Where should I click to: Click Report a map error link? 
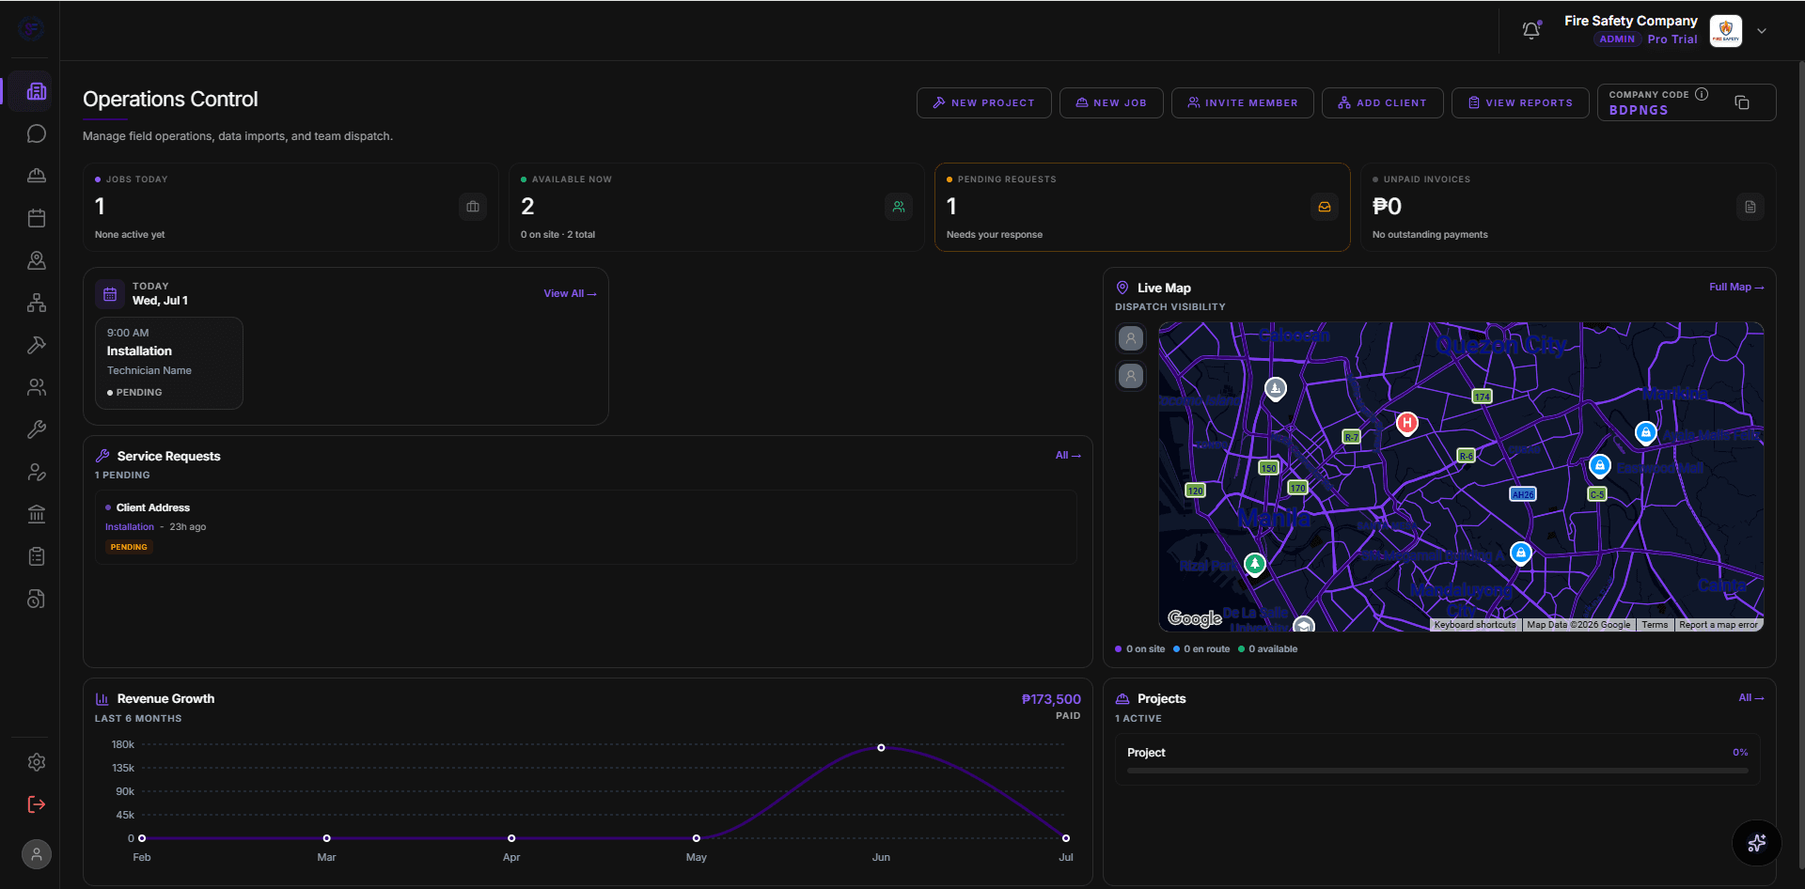click(x=1719, y=625)
